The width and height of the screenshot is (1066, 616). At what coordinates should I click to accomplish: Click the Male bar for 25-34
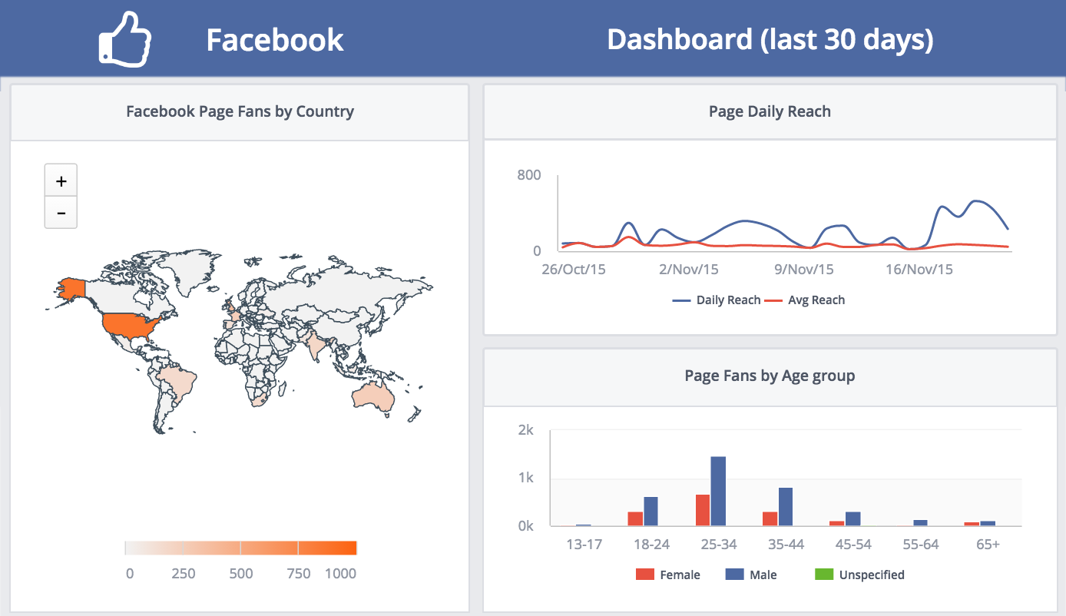click(718, 492)
